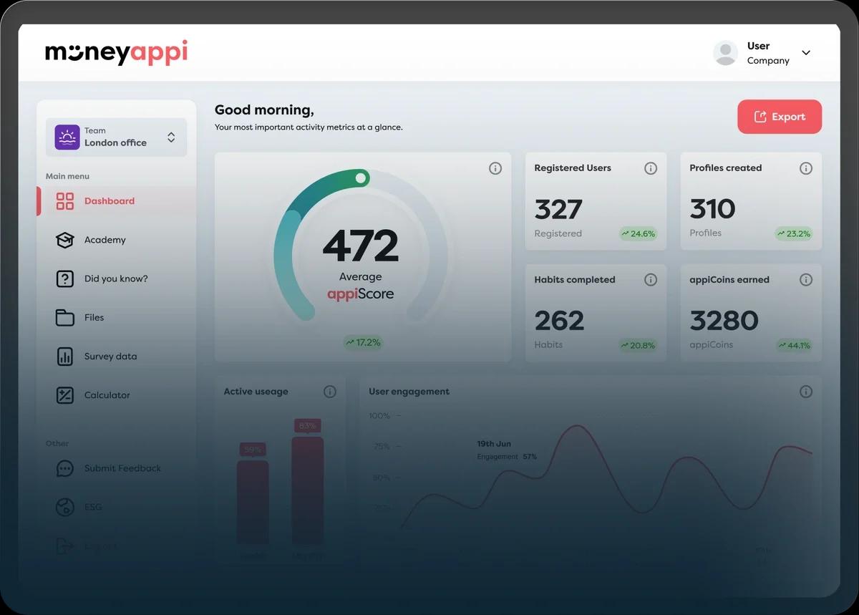859x615 pixels.
Task: Click the appiScore gauge handle knob
Action: (361, 178)
